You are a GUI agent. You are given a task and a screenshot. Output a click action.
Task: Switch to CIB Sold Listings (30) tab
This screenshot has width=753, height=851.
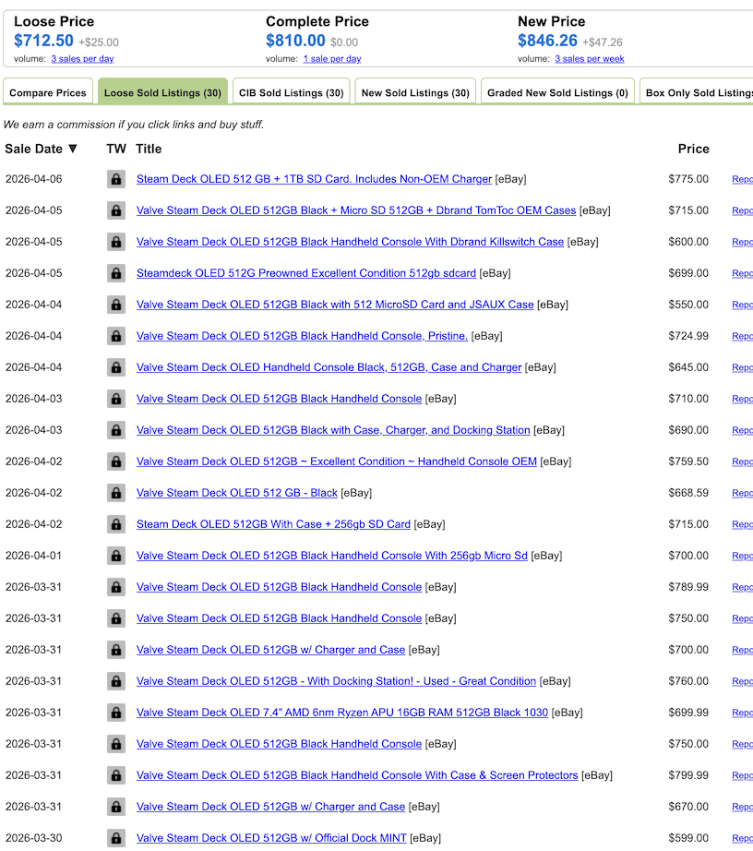pyautogui.click(x=292, y=93)
